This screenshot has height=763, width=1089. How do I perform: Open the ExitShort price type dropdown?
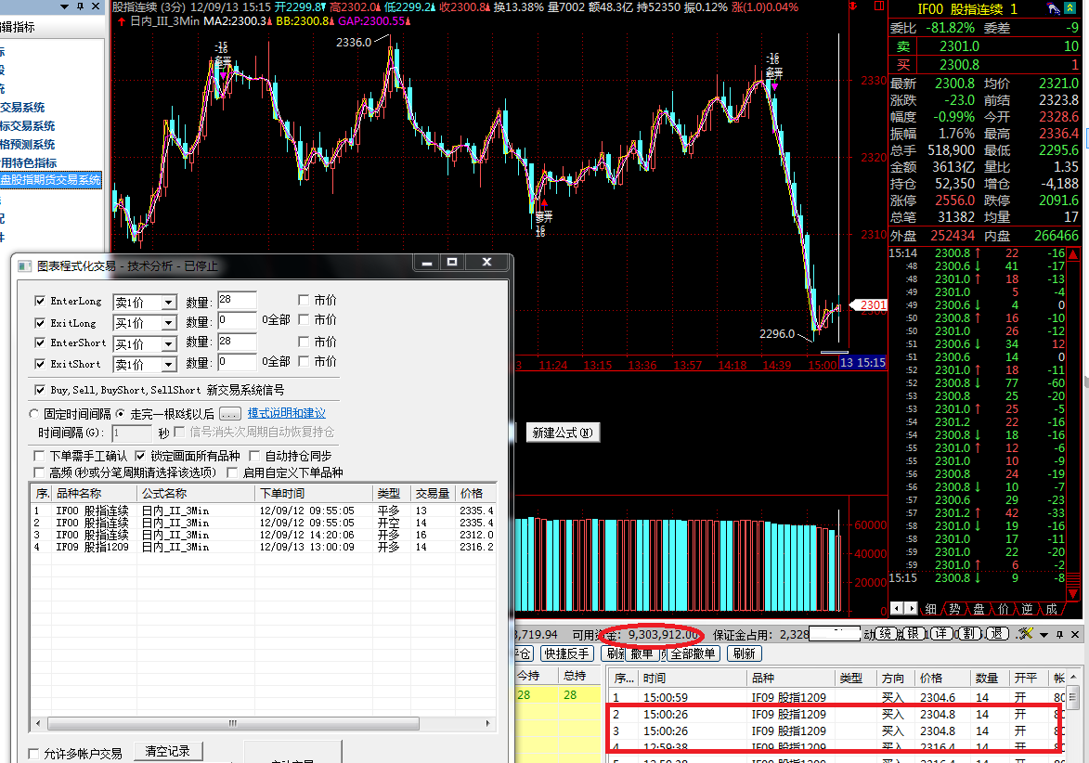[168, 364]
